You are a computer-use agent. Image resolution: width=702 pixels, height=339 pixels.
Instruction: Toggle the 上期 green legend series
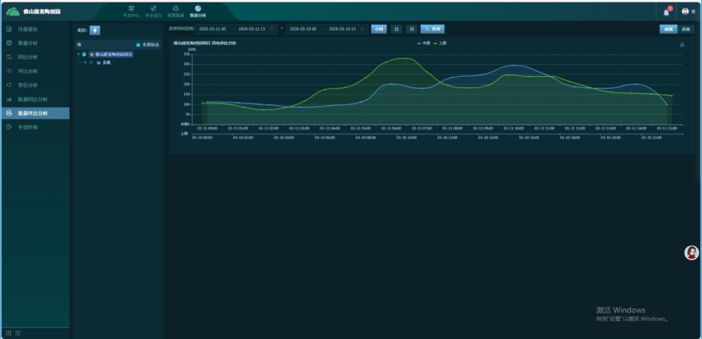pos(440,43)
